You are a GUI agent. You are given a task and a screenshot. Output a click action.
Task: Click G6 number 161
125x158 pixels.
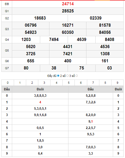pyautogui.click(x=105, y=61)
